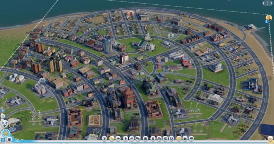This screenshot has width=274, height=144.
Task: Click the mayor advisor portrait avatar
Action: point(269,18)
